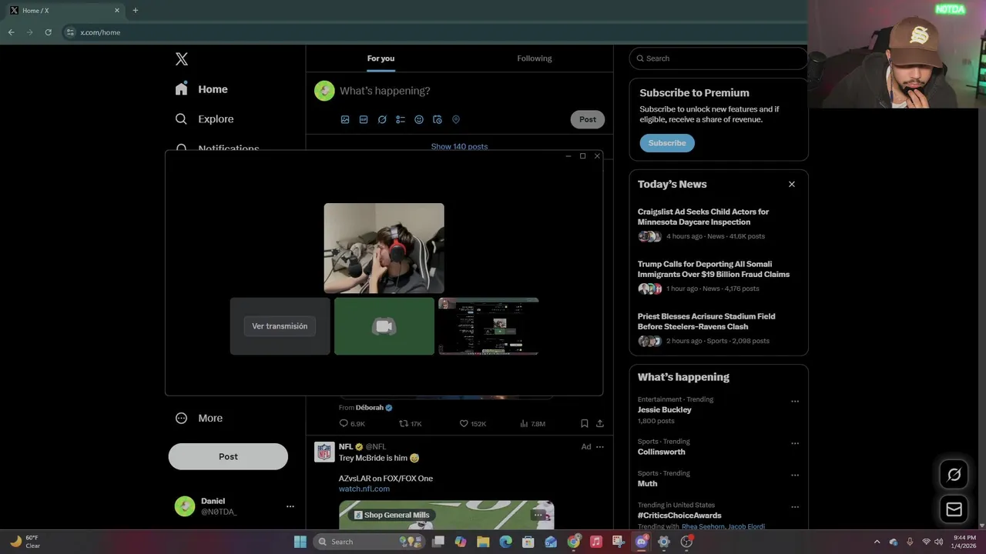Tag a location with the pin icon
This screenshot has width=986, height=554.
pyautogui.click(x=456, y=119)
